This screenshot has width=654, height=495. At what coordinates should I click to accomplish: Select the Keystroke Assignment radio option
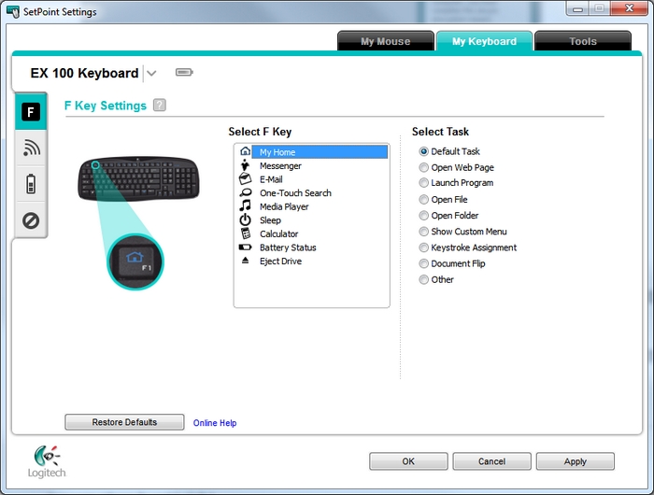[x=424, y=247]
